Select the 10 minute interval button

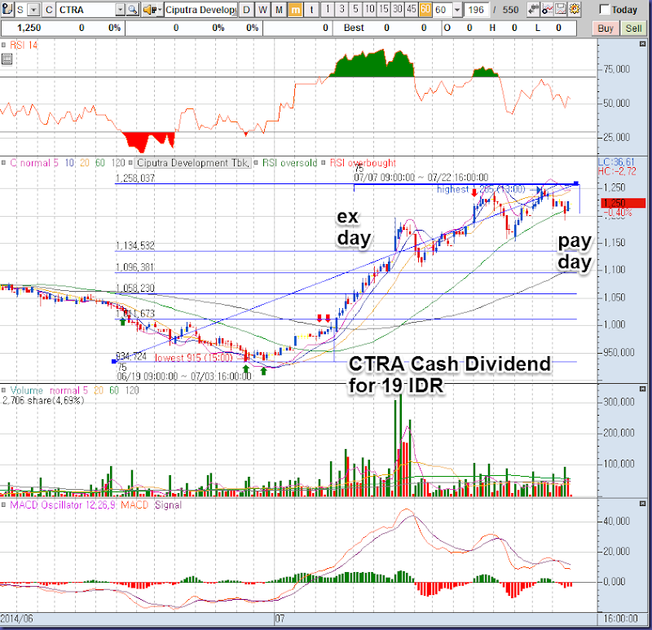tap(370, 9)
